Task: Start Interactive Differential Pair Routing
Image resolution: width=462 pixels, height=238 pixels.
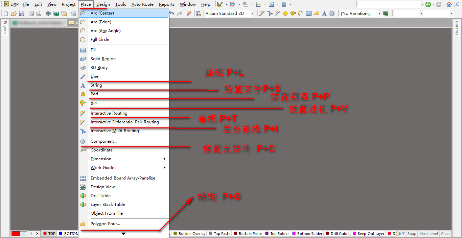Action: point(124,122)
